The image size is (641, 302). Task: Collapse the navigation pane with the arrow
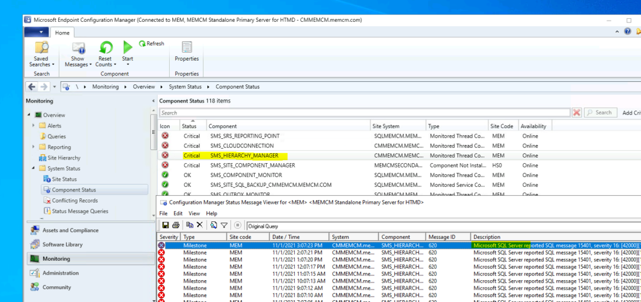click(153, 101)
